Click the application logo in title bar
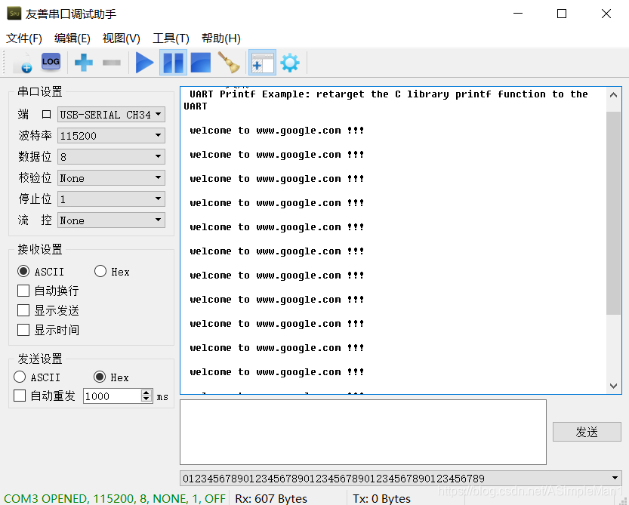 tap(14, 14)
